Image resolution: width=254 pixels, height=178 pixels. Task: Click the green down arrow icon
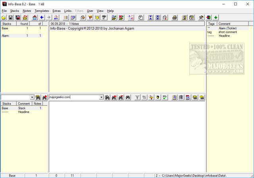coord(216,17)
